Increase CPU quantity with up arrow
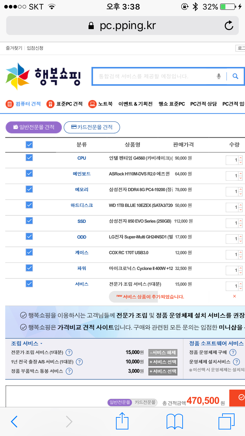245x436 pixels. tap(240, 158)
